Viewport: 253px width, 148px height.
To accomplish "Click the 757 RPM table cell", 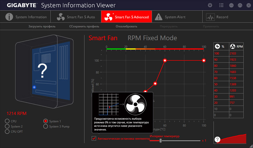I will [236, 103].
